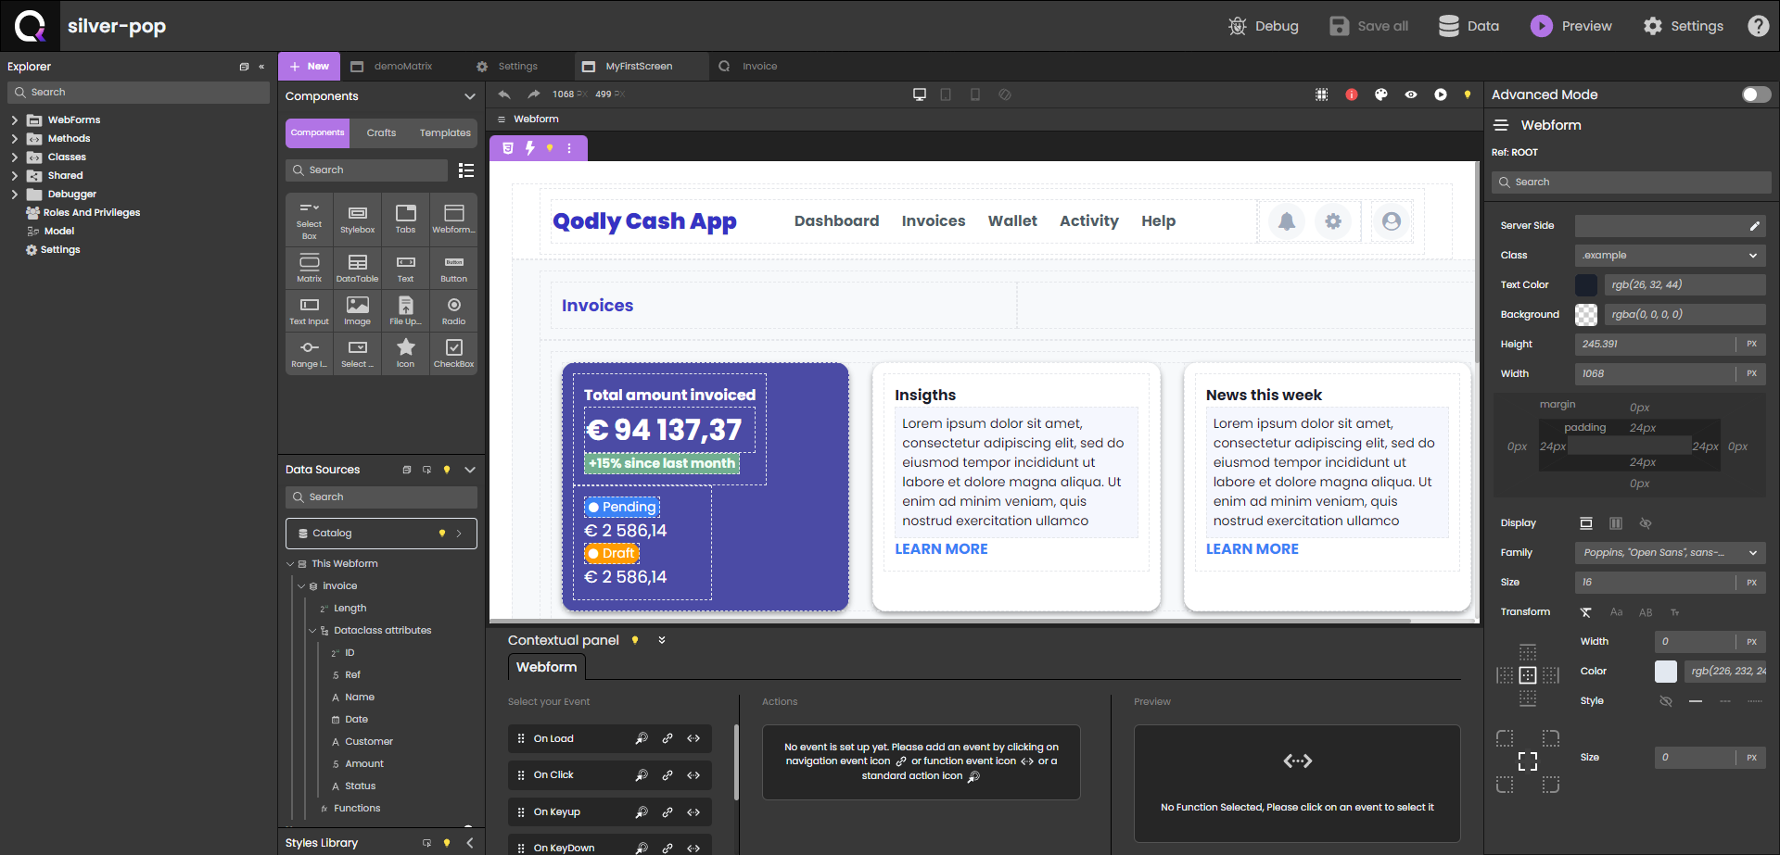Image resolution: width=1780 pixels, height=855 pixels.
Task: Select tablet device view icon
Action: pos(946,94)
